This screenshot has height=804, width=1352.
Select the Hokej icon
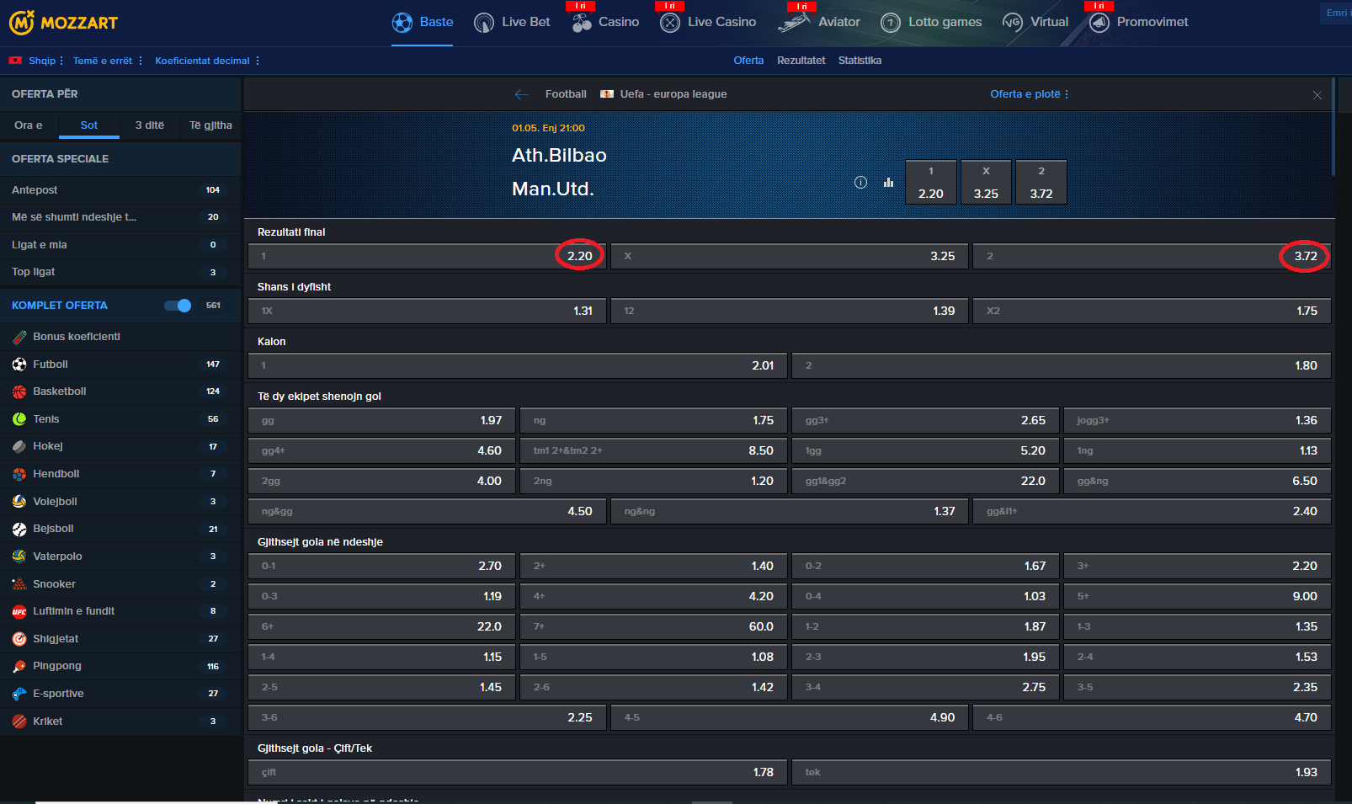click(x=19, y=446)
